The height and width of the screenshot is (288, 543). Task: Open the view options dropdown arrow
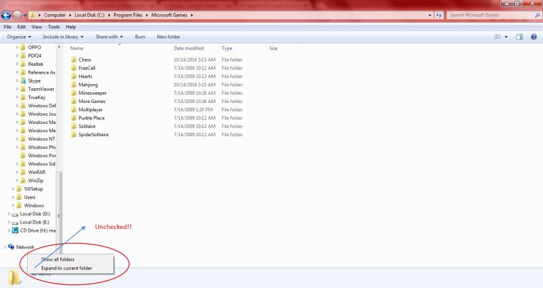pyautogui.click(x=506, y=37)
